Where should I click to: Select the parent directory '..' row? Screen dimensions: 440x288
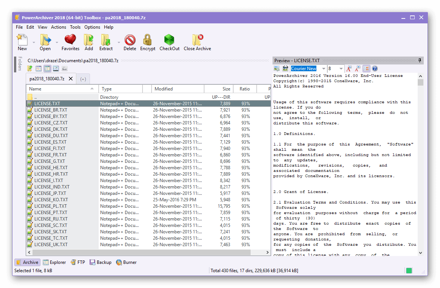(x=149, y=97)
